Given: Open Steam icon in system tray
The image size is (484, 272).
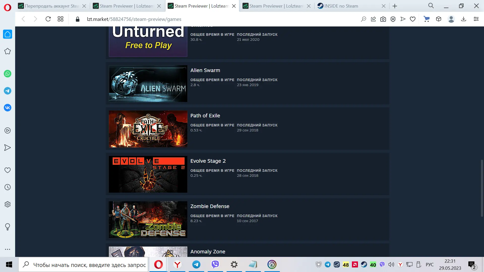Looking at the screenshot, I should [364, 264].
